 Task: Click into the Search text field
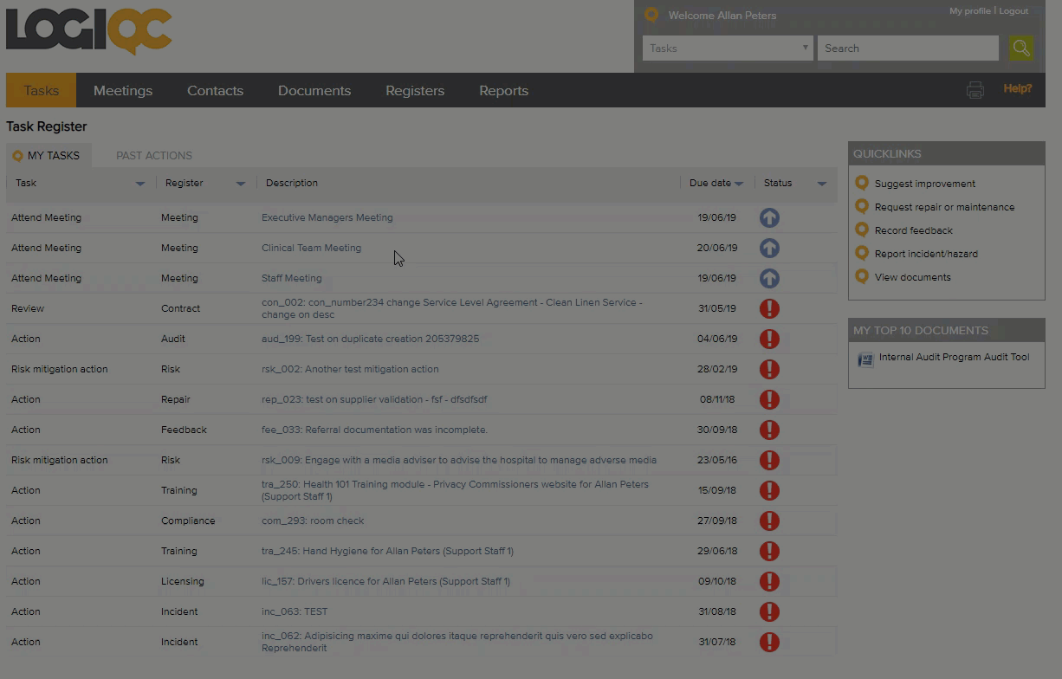pos(908,48)
